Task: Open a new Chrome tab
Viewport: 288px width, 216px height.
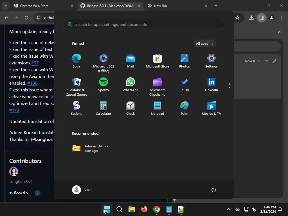Action: (x=216, y=6)
